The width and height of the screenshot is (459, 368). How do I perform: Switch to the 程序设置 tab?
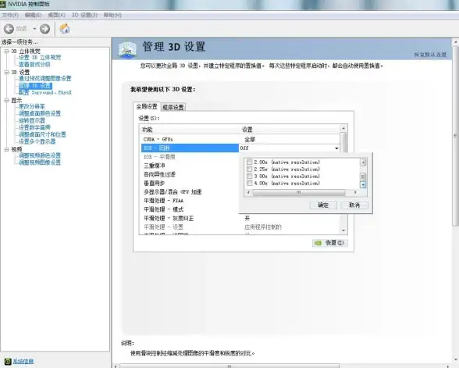(173, 107)
